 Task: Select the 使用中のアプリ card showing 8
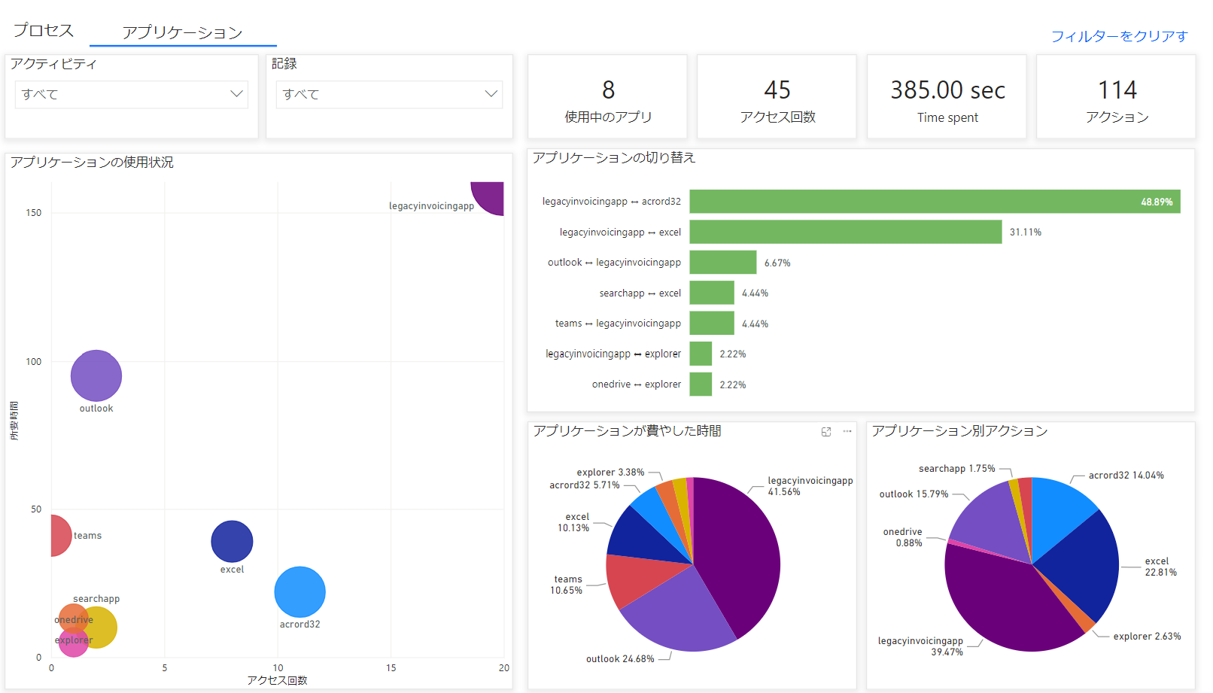pos(608,96)
